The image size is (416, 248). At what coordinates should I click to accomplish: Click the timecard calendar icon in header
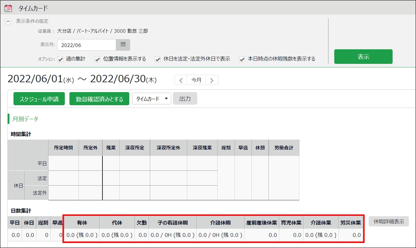click(x=8, y=8)
